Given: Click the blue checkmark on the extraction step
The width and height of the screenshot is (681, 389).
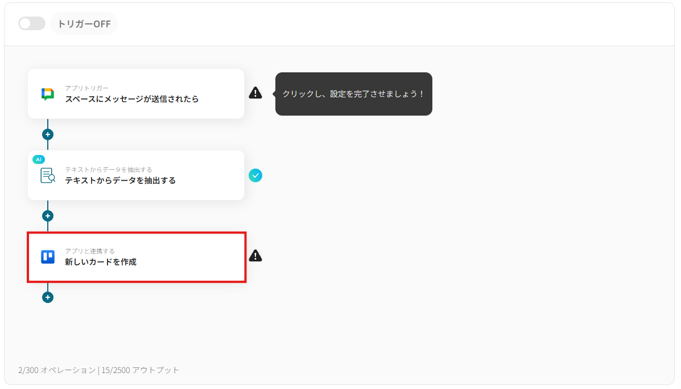Looking at the screenshot, I should coord(255,175).
